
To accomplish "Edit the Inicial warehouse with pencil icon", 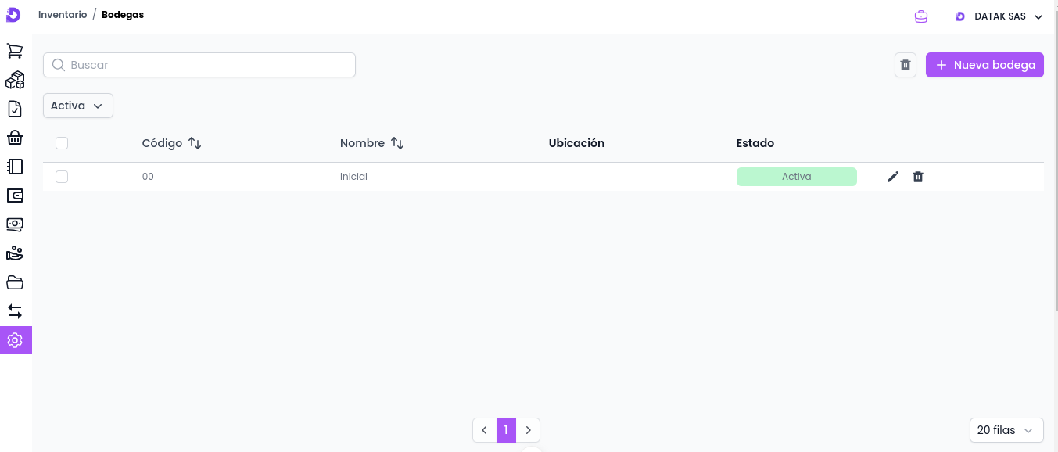I will tap(893, 177).
